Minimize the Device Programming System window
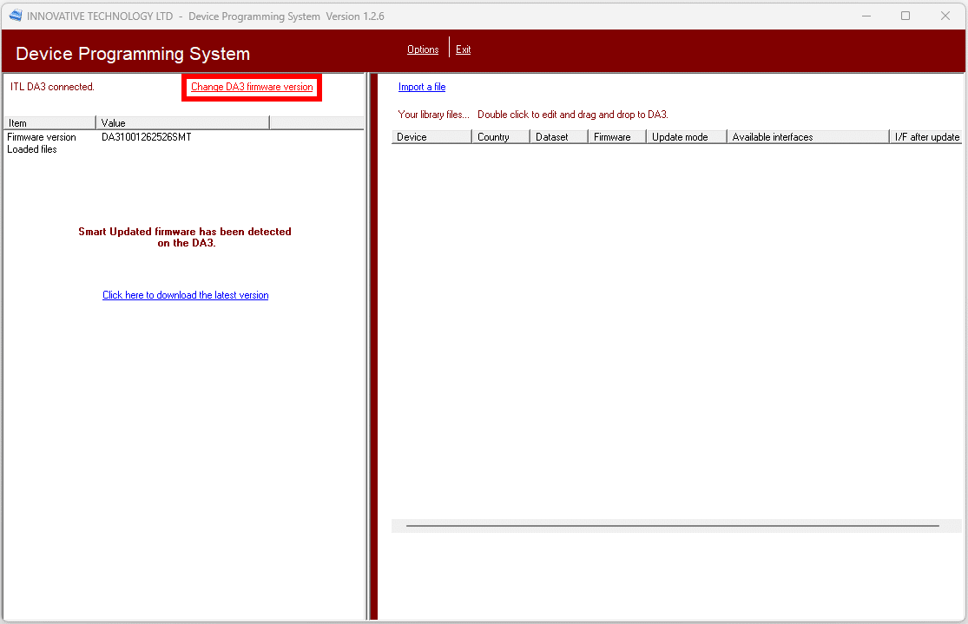The height and width of the screenshot is (624, 968). point(866,16)
